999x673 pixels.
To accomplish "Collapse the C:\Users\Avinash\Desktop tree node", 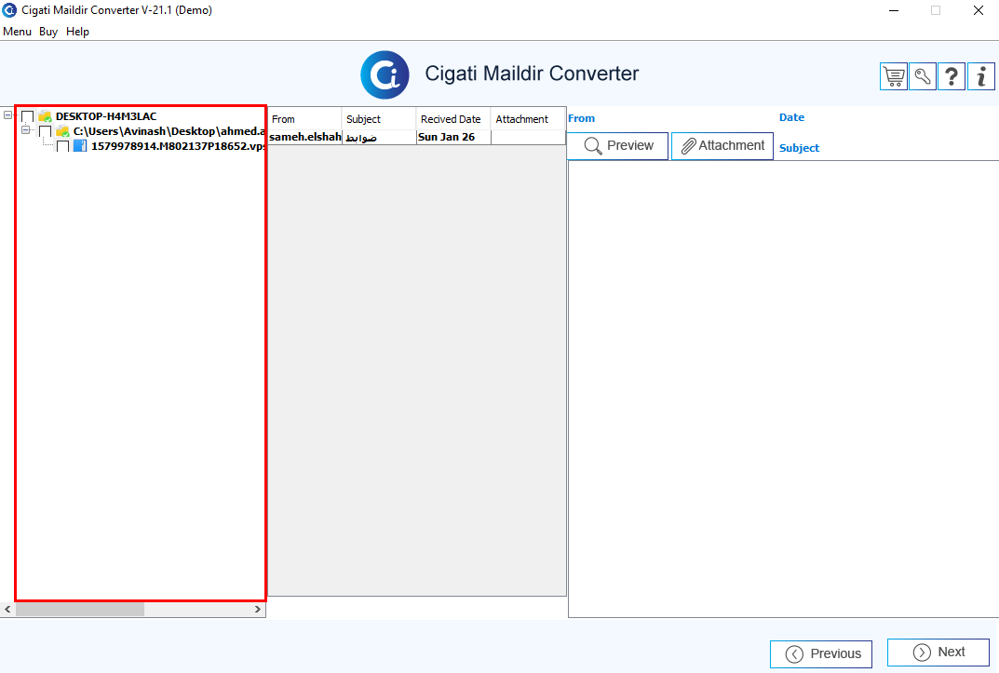I will pyautogui.click(x=25, y=130).
